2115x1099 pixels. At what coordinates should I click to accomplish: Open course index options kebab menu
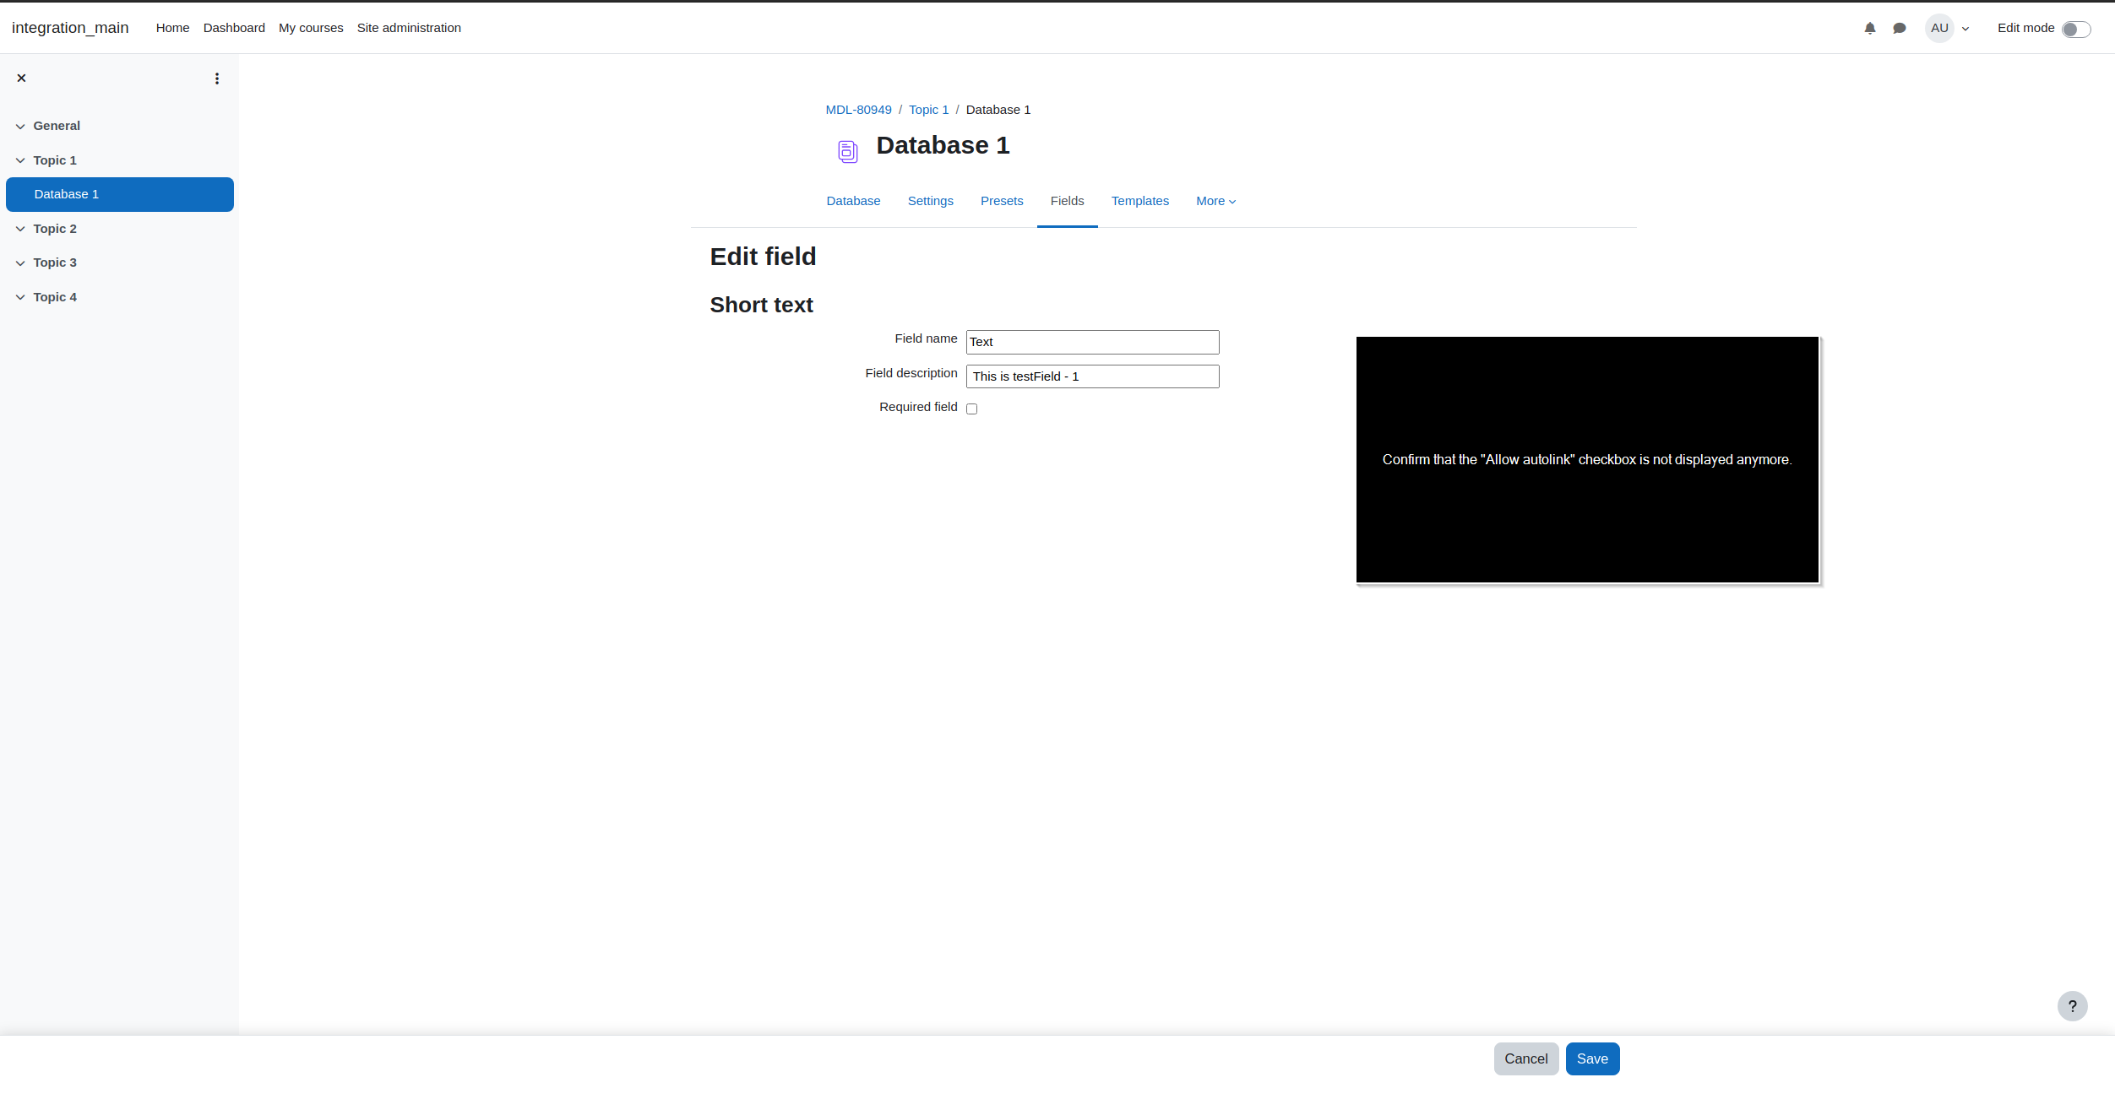click(x=217, y=78)
